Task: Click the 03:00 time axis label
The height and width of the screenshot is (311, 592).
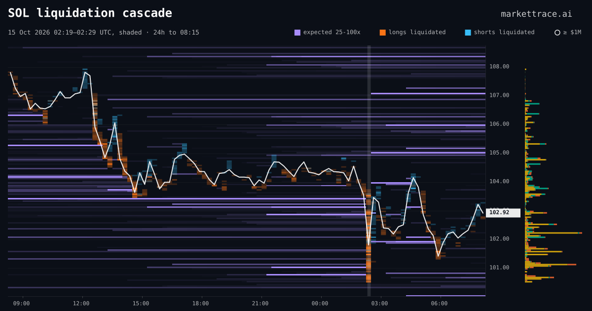Action: point(380,304)
